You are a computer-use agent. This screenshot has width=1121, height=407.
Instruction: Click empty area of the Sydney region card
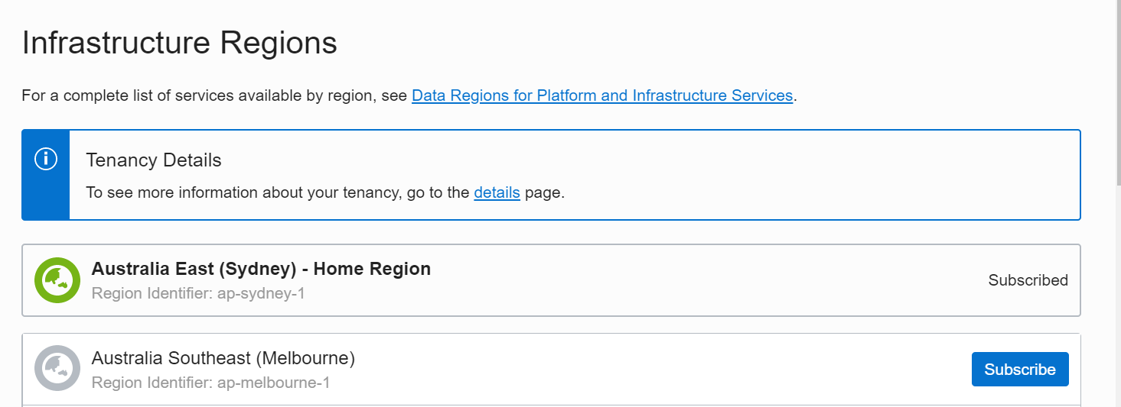(x=689, y=280)
